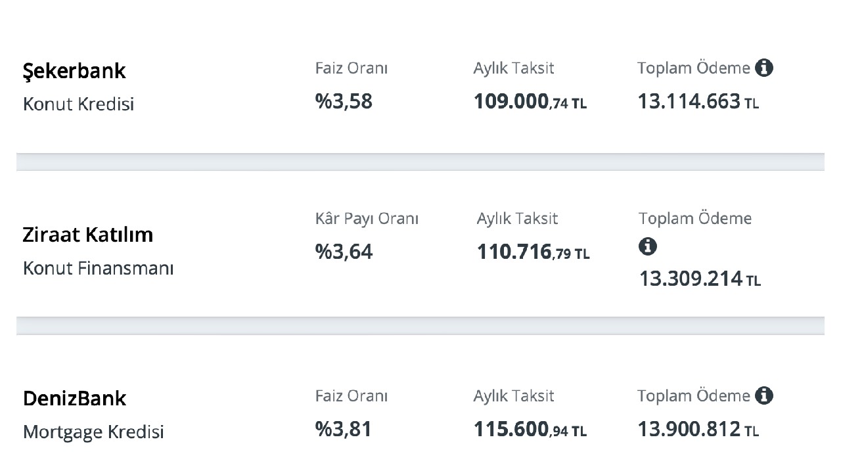Open the DenizBank bank name
The width and height of the screenshot is (841, 473).
74,398
